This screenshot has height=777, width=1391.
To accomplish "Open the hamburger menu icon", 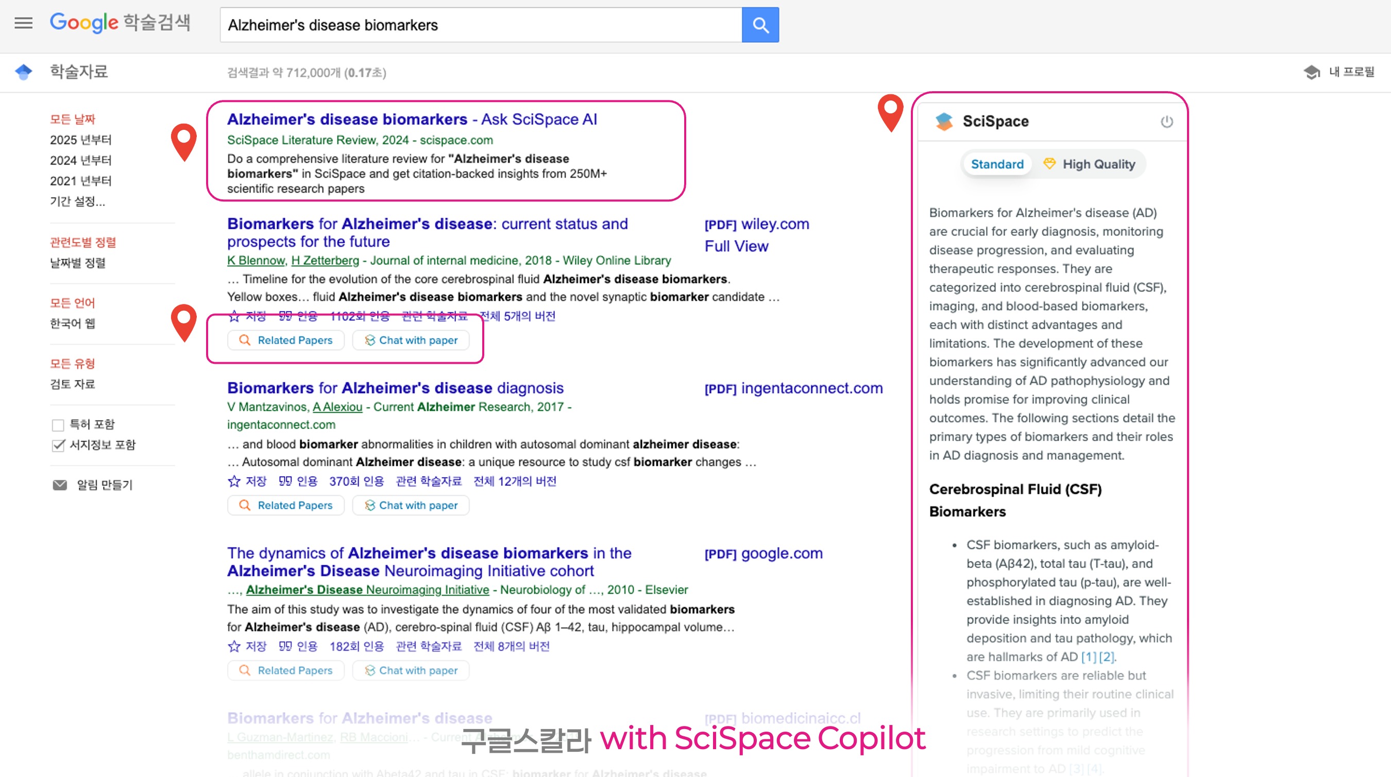I will [x=23, y=23].
